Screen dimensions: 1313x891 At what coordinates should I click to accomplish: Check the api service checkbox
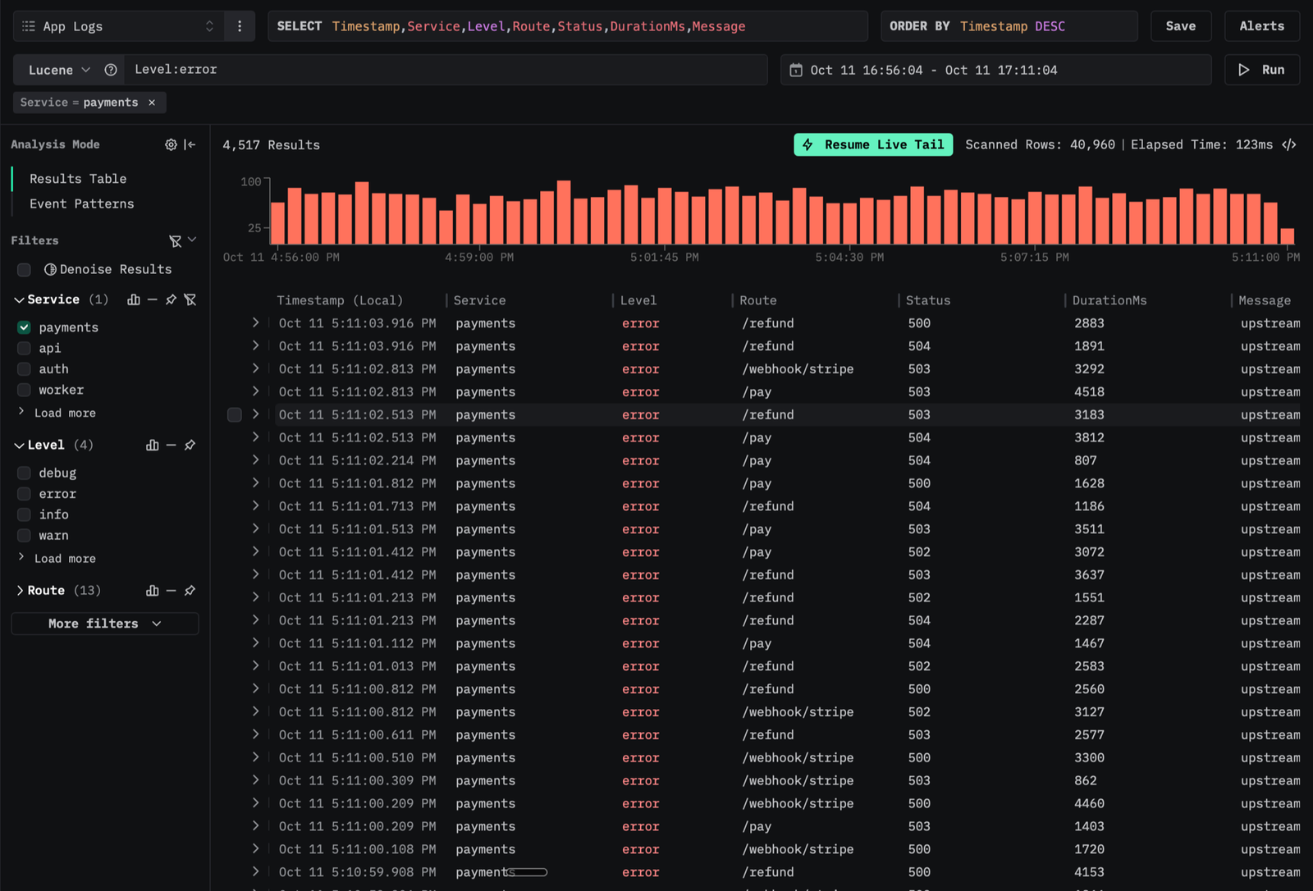[x=24, y=348]
